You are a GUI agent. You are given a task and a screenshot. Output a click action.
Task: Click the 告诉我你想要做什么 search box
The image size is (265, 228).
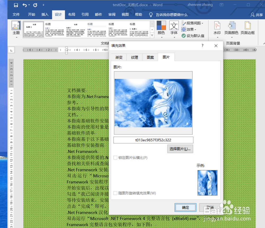tap(171, 15)
